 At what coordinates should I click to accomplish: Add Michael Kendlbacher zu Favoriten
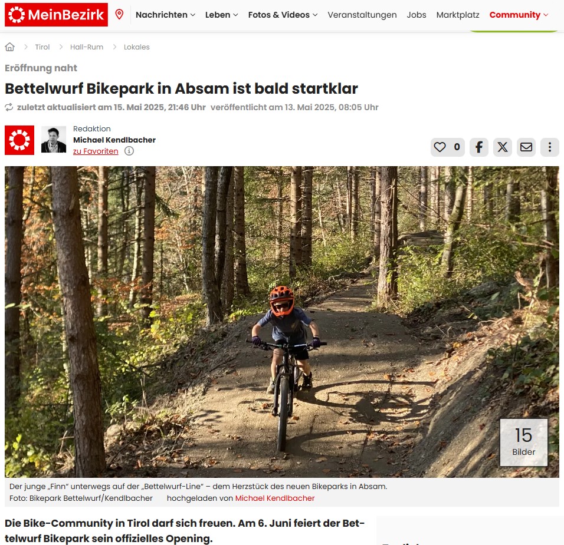tap(96, 151)
